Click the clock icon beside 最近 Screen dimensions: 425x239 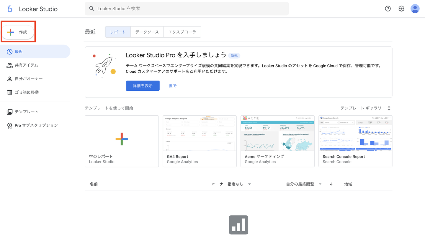10,52
